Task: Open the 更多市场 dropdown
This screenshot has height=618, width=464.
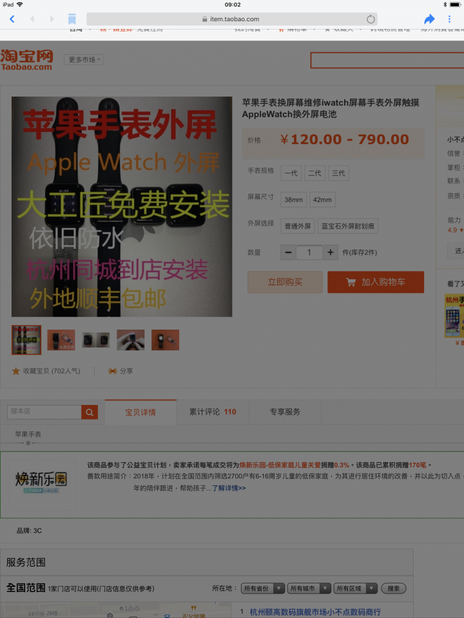Action: [x=84, y=59]
